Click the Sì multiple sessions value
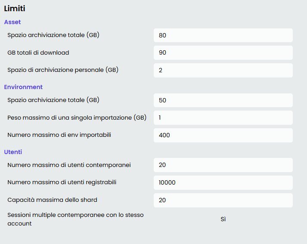 [223, 219]
